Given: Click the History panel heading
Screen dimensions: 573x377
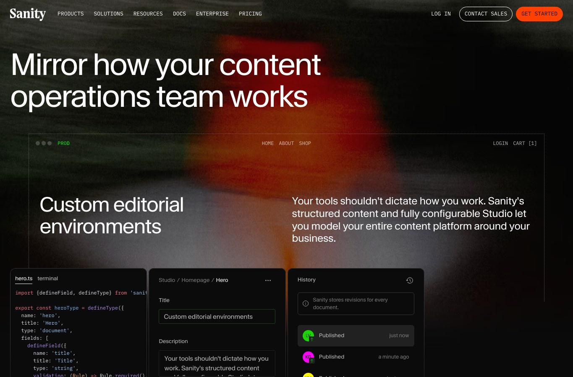Looking at the screenshot, I should tap(306, 280).
